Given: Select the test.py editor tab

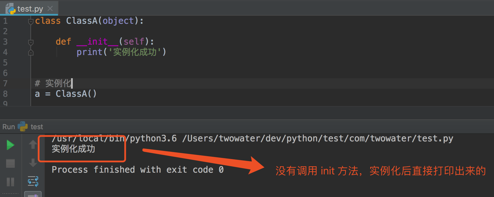Looking at the screenshot, I should [30, 9].
